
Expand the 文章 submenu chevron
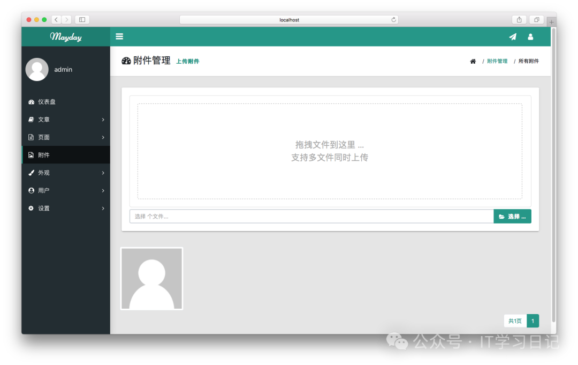[103, 120]
